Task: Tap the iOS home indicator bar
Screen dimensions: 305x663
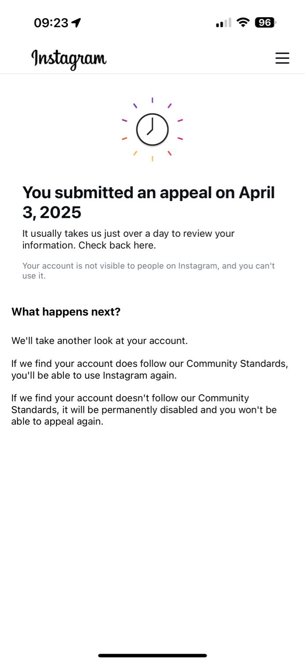Action: point(152,655)
